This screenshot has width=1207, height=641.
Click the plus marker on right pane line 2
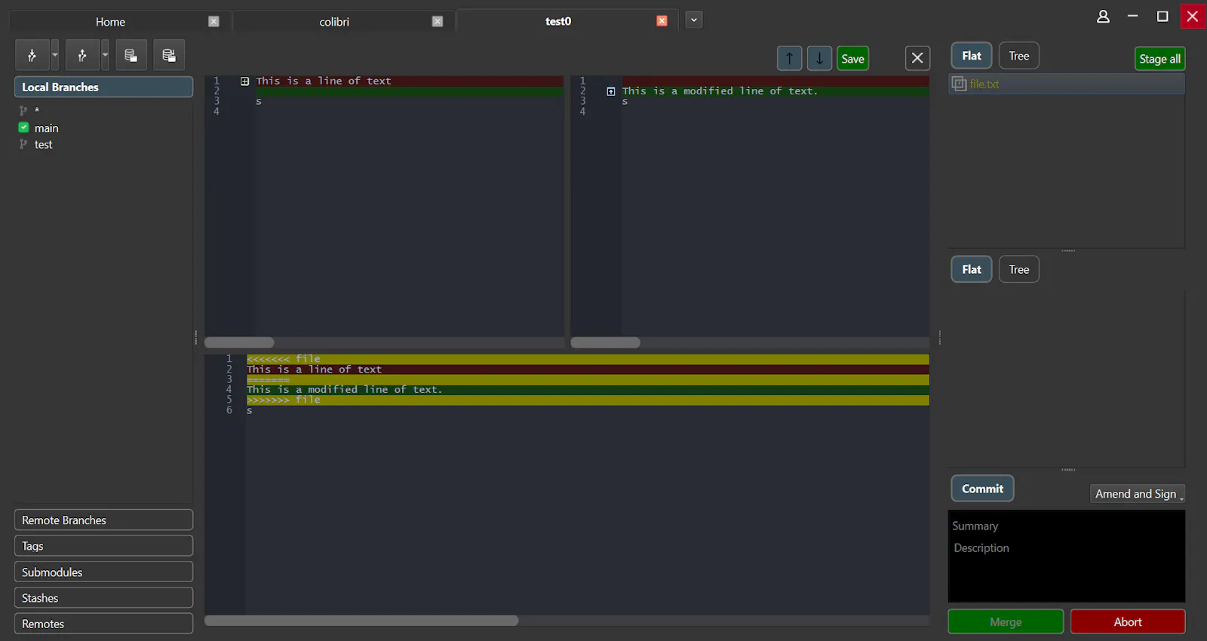pyautogui.click(x=611, y=91)
